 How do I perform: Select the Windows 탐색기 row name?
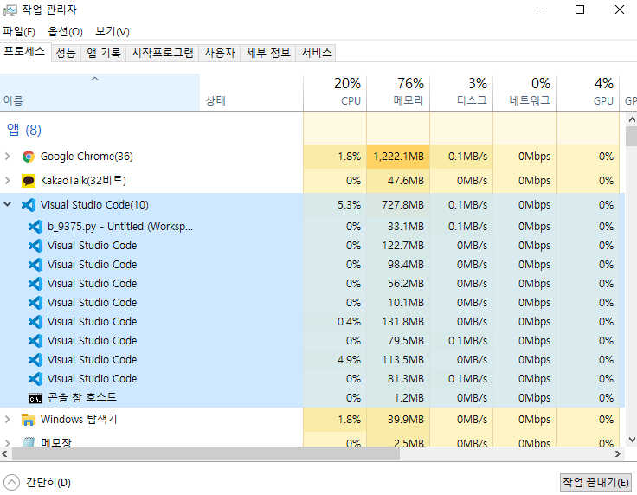point(79,420)
